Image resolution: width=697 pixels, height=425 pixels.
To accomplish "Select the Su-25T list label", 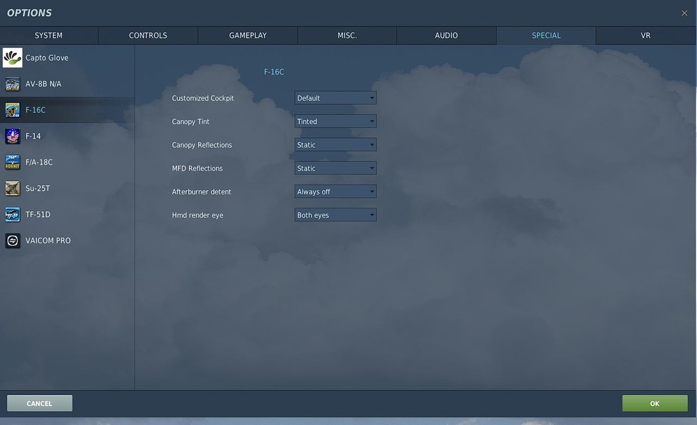I will tap(38, 189).
